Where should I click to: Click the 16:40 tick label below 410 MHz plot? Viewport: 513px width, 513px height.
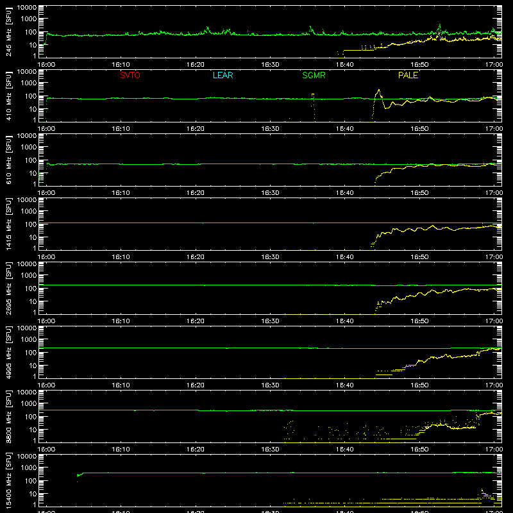coord(344,129)
